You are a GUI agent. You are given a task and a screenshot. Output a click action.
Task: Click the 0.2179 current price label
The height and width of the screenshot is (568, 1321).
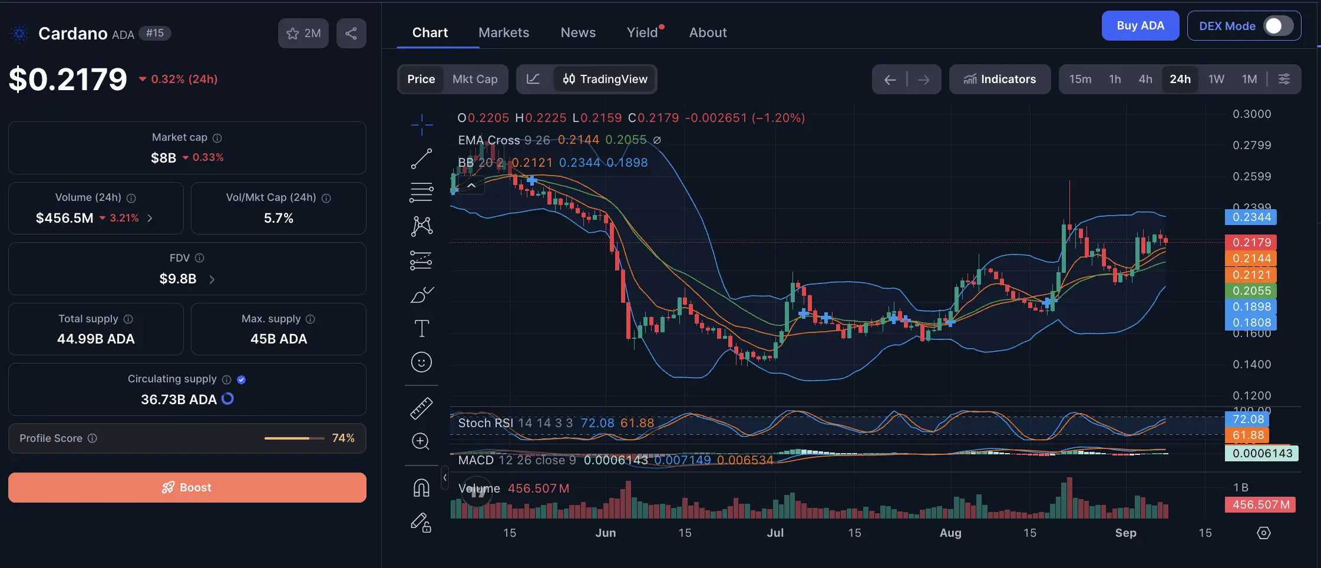[1251, 242]
